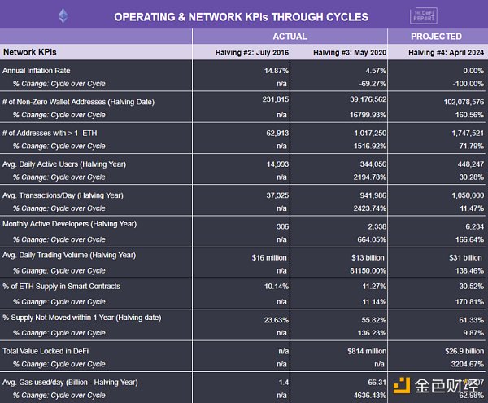Click the 62,913 addresses value

coord(277,133)
